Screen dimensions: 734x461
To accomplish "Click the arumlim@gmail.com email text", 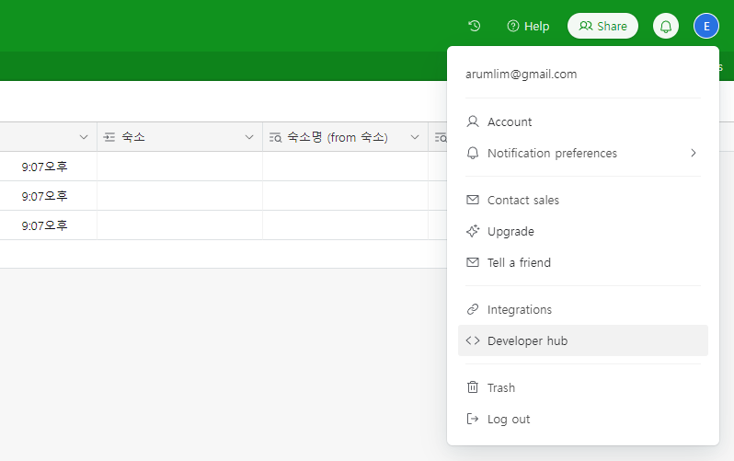I will pyautogui.click(x=521, y=74).
